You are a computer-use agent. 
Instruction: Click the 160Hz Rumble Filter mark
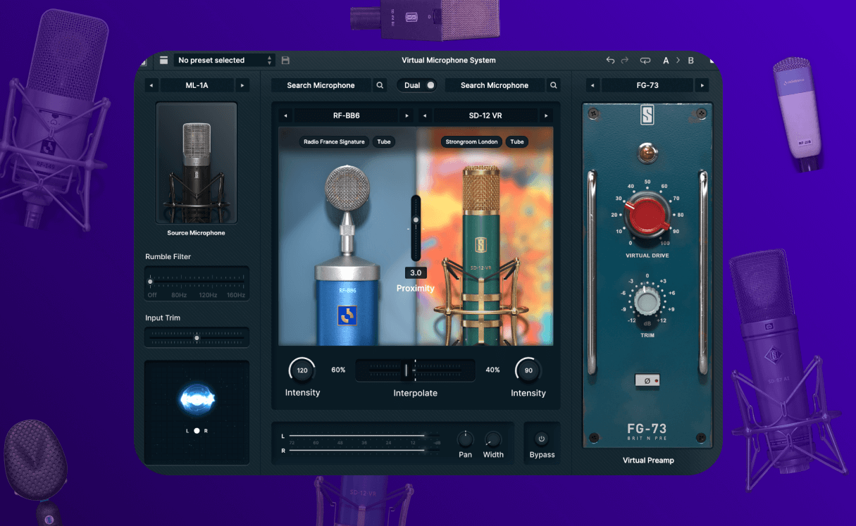235,295
